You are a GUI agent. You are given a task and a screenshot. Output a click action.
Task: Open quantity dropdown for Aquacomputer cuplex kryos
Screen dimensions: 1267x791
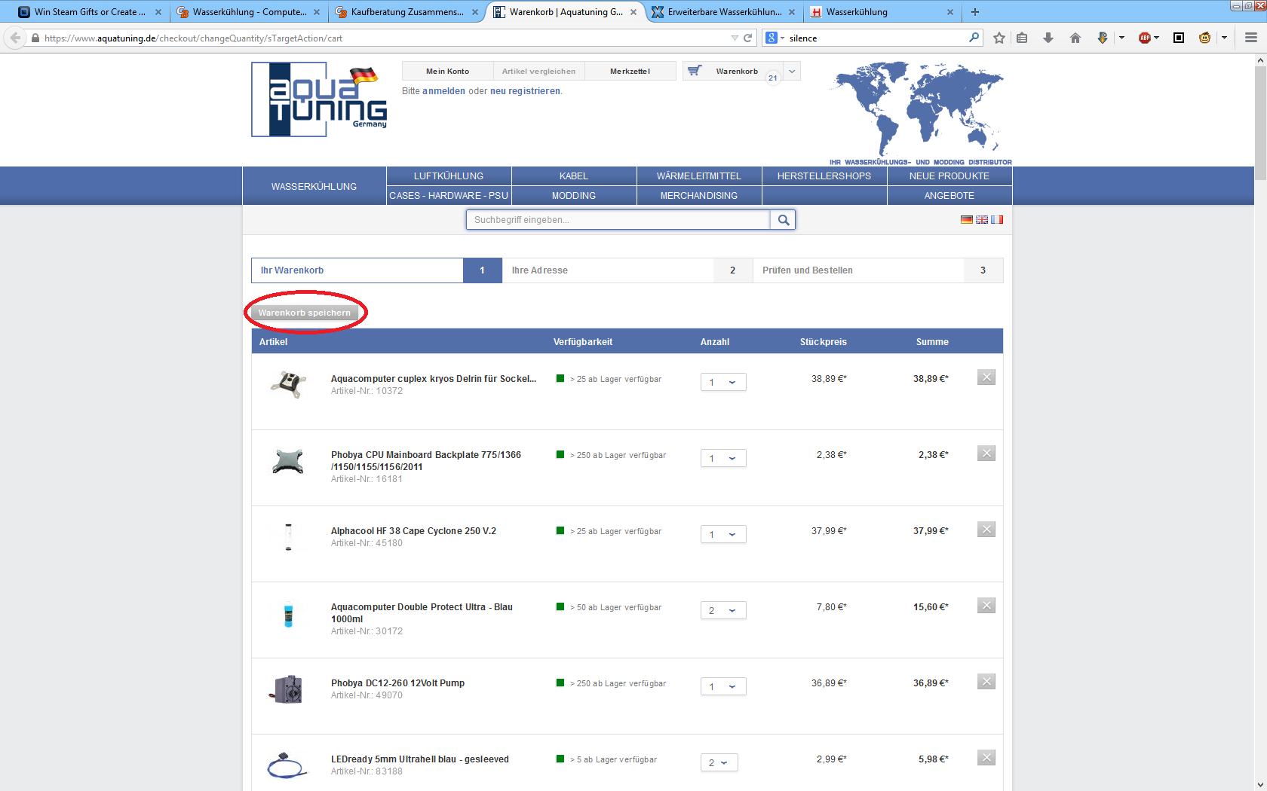coord(723,382)
